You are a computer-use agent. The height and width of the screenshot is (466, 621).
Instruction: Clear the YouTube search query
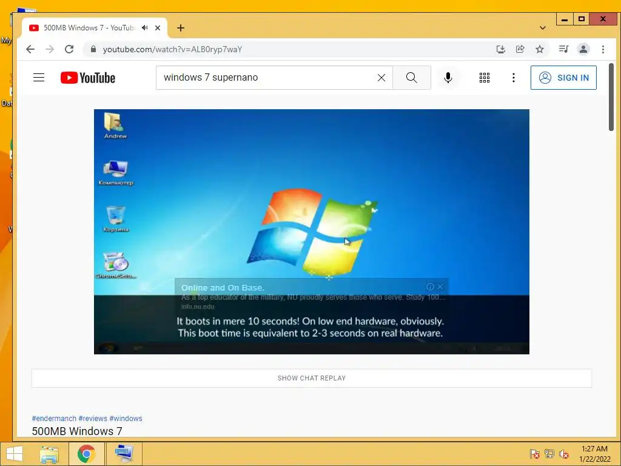[381, 78]
